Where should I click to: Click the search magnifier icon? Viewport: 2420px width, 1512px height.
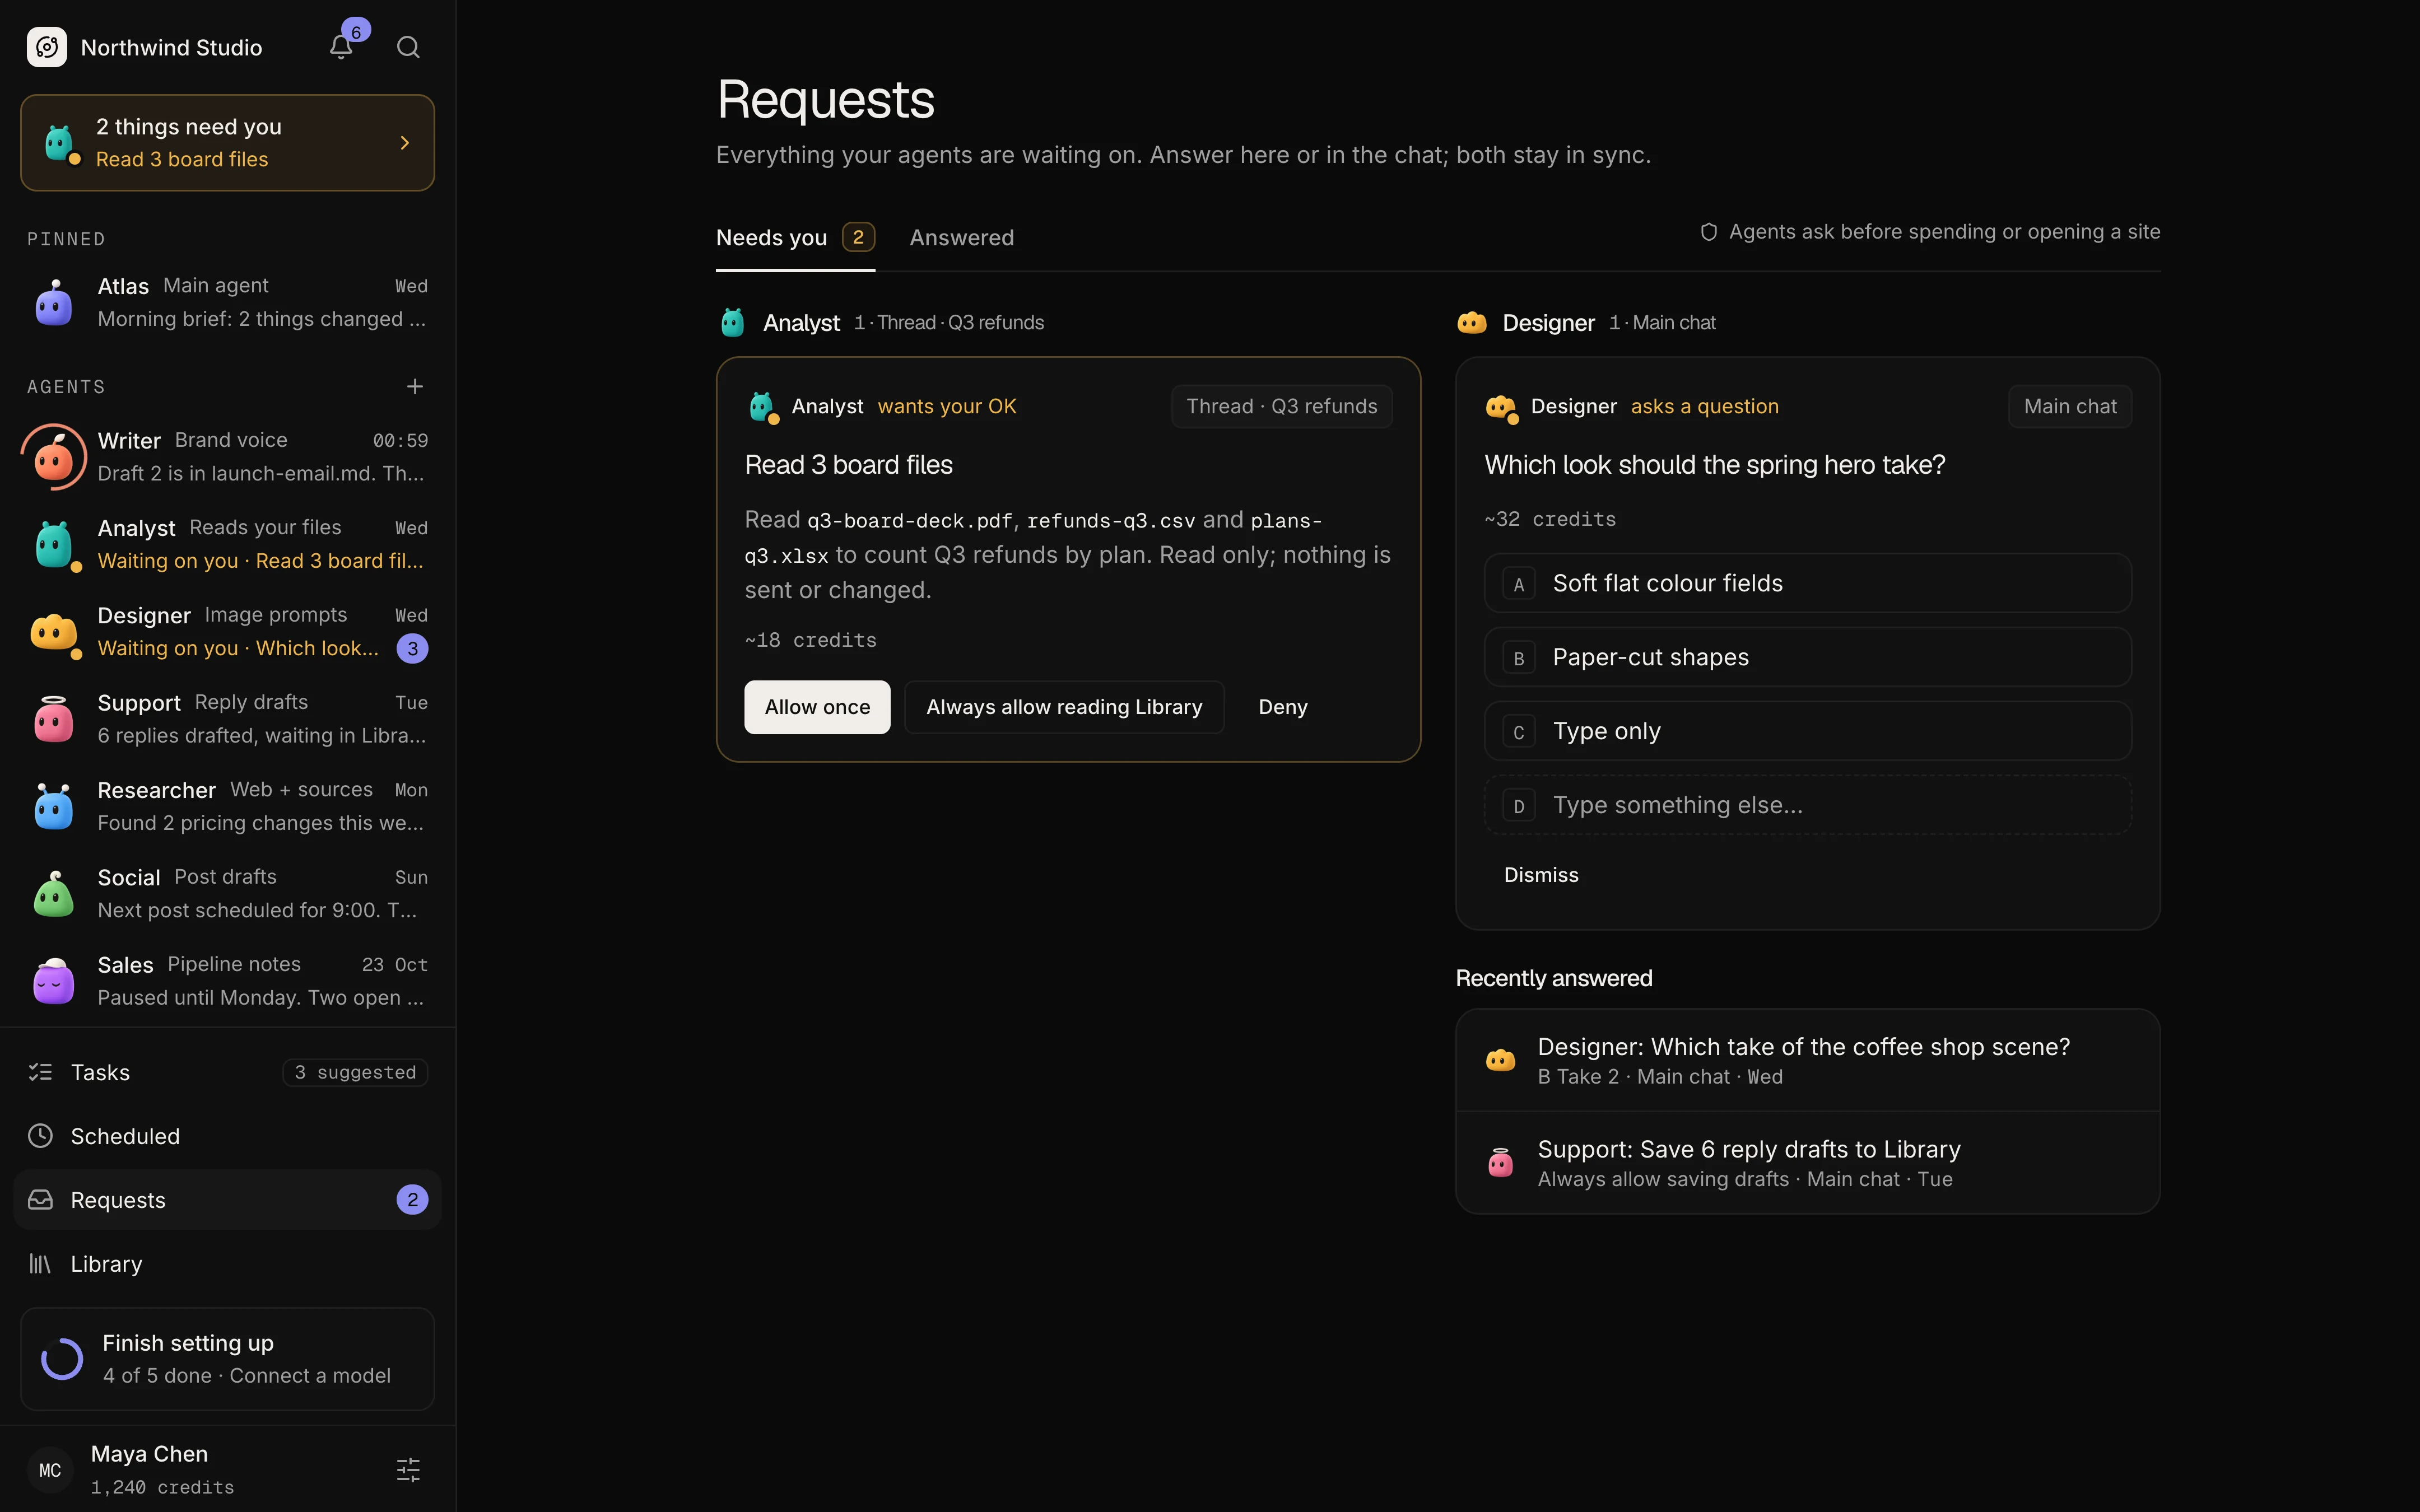click(408, 47)
